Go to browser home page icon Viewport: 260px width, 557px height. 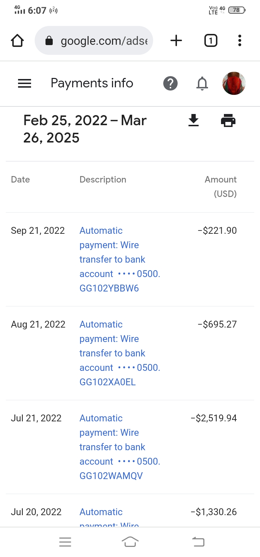pos(17,41)
